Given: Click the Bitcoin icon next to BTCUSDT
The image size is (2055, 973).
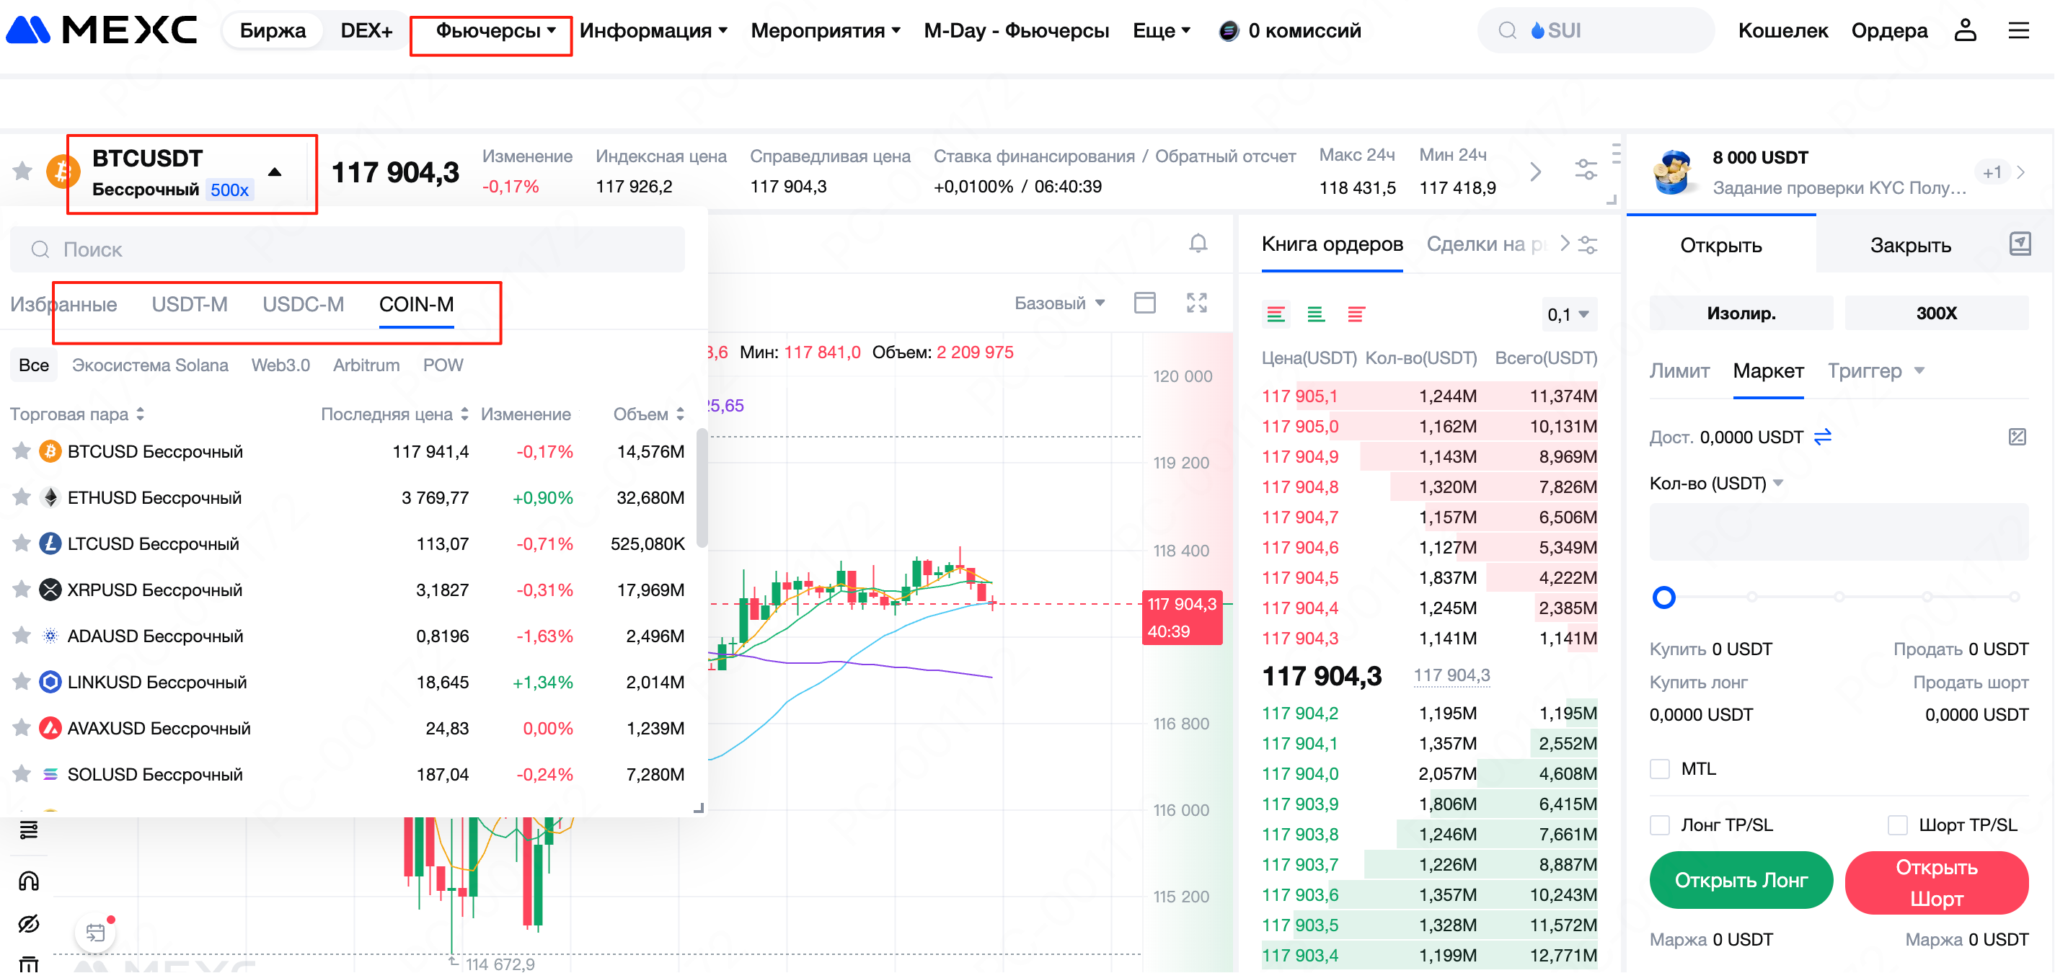Looking at the screenshot, I should pyautogui.click(x=61, y=171).
